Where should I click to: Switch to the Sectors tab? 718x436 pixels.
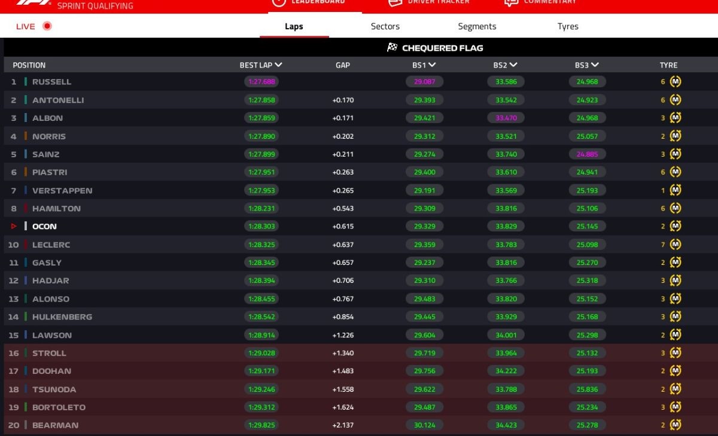click(385, 26)
